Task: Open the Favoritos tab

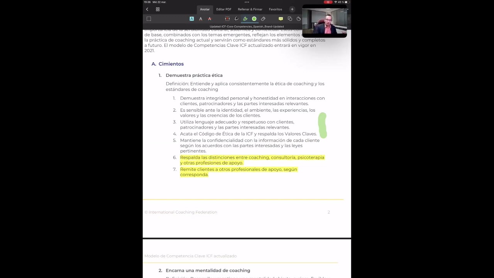Action: tap(276, 9)
